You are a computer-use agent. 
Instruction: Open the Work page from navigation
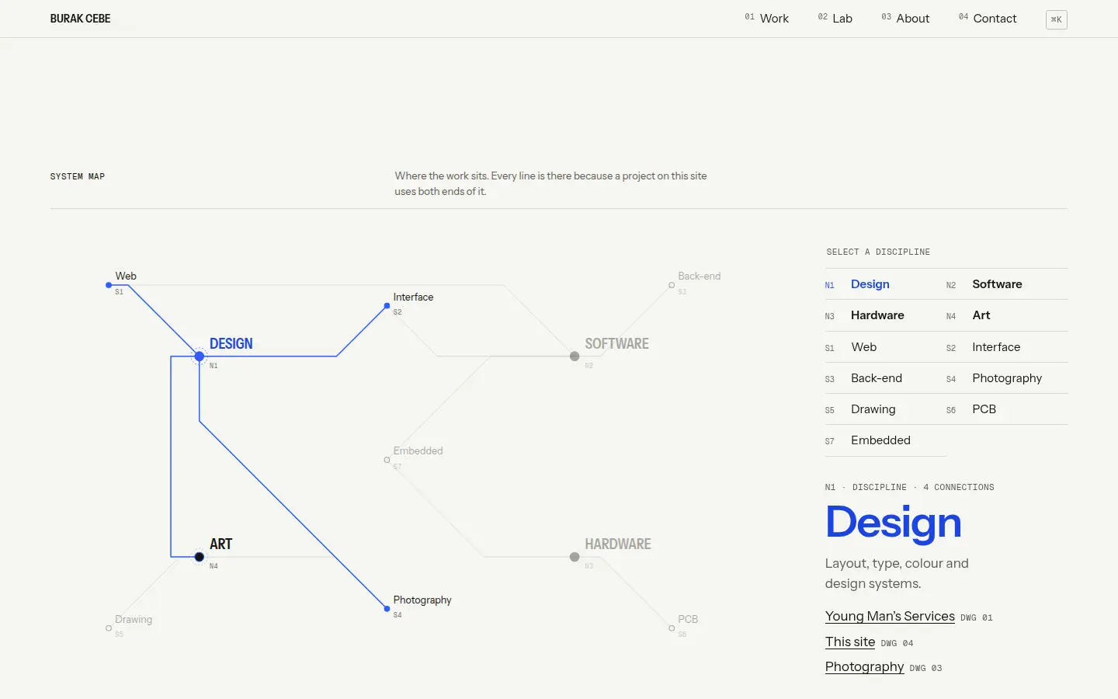tap(766, 19)
